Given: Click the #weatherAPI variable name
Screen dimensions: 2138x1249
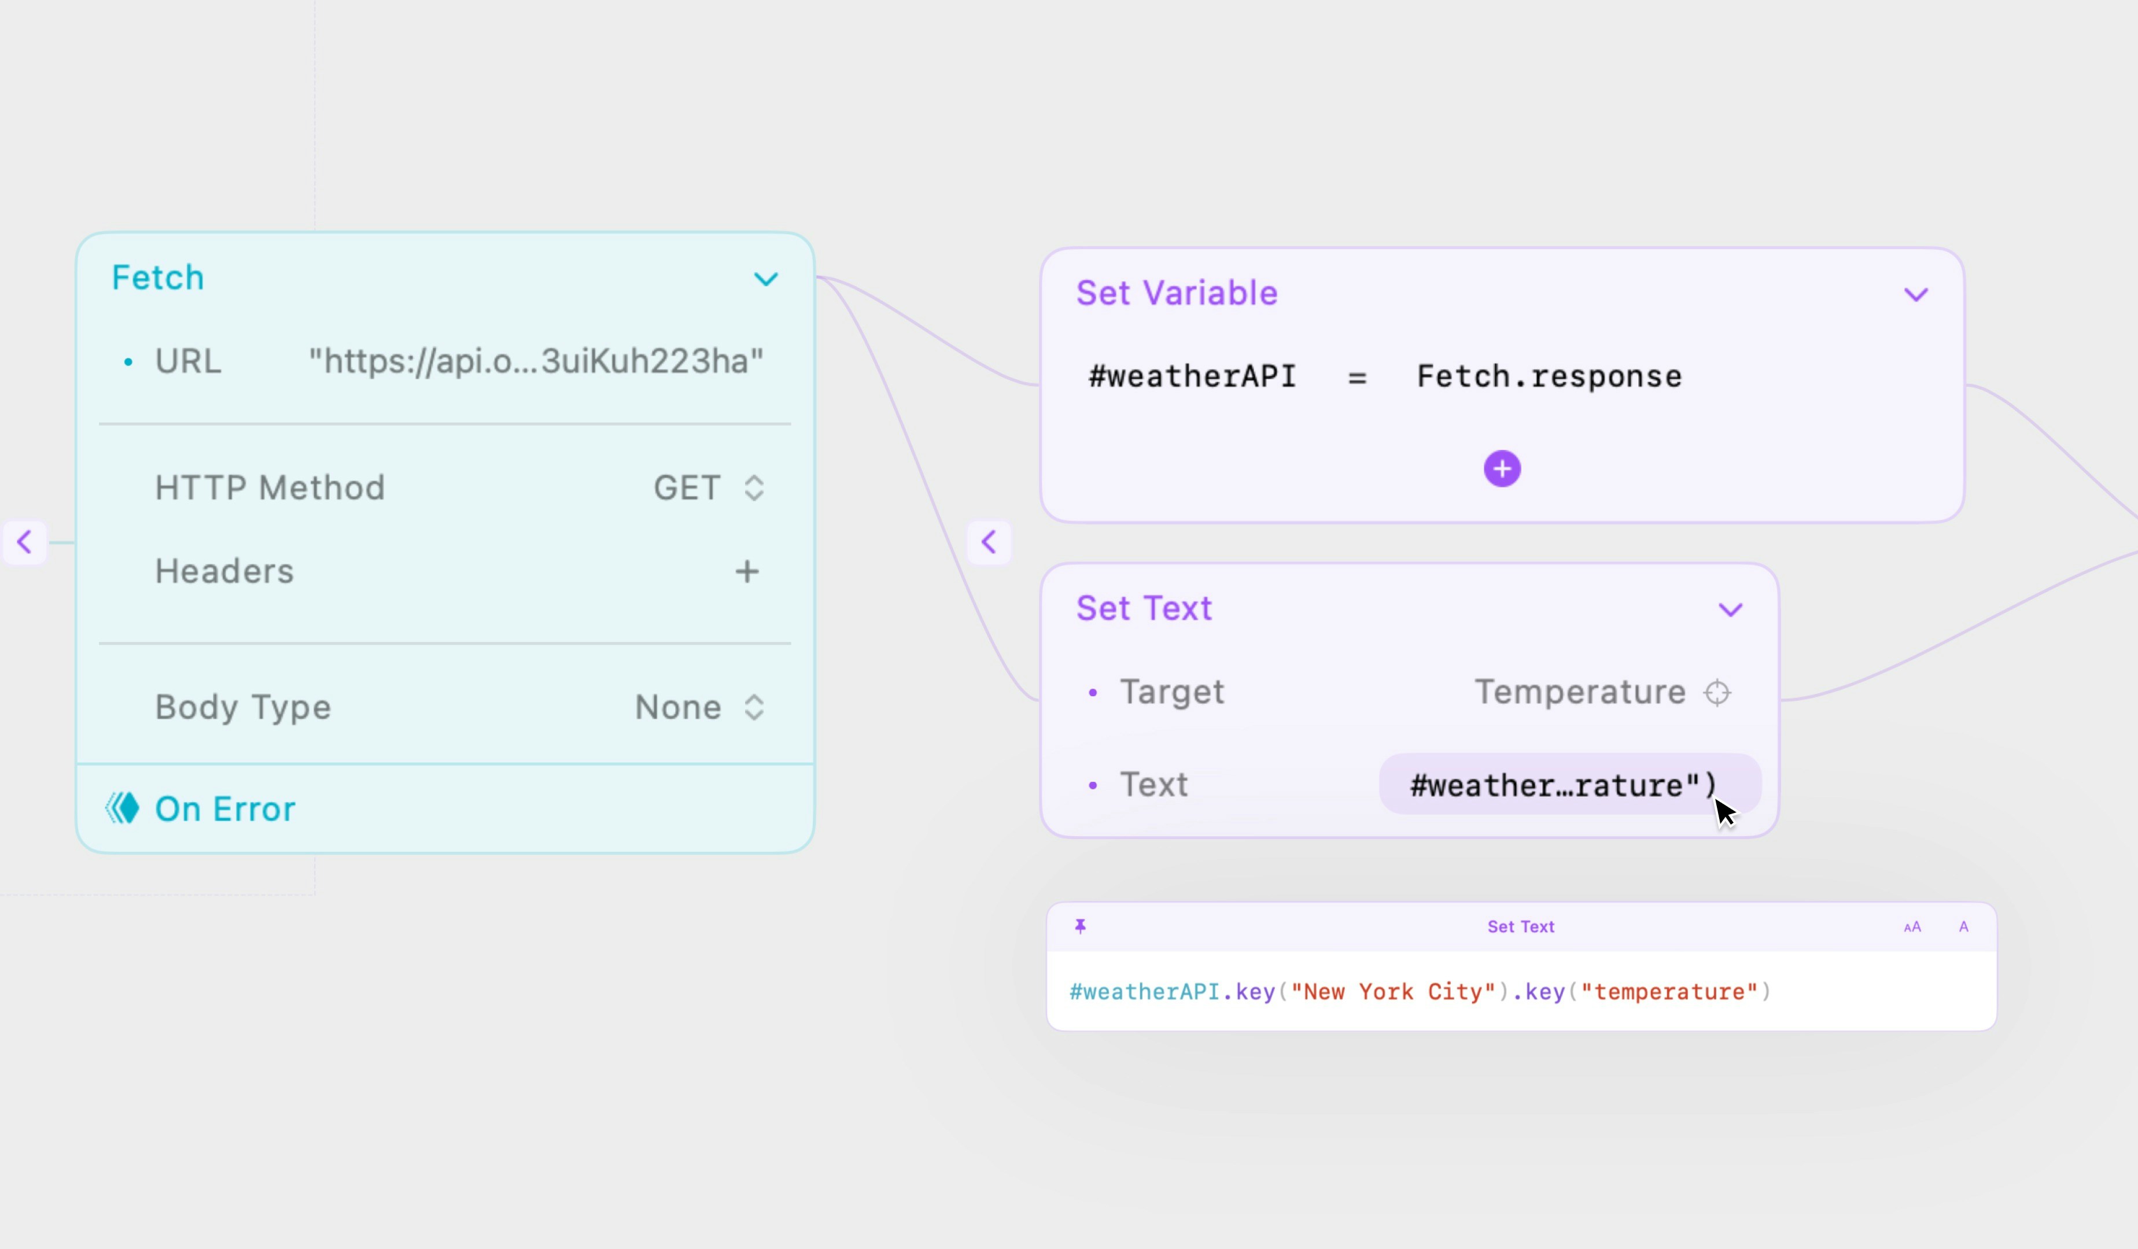Looking at the screenshot, I should 1192,376.
